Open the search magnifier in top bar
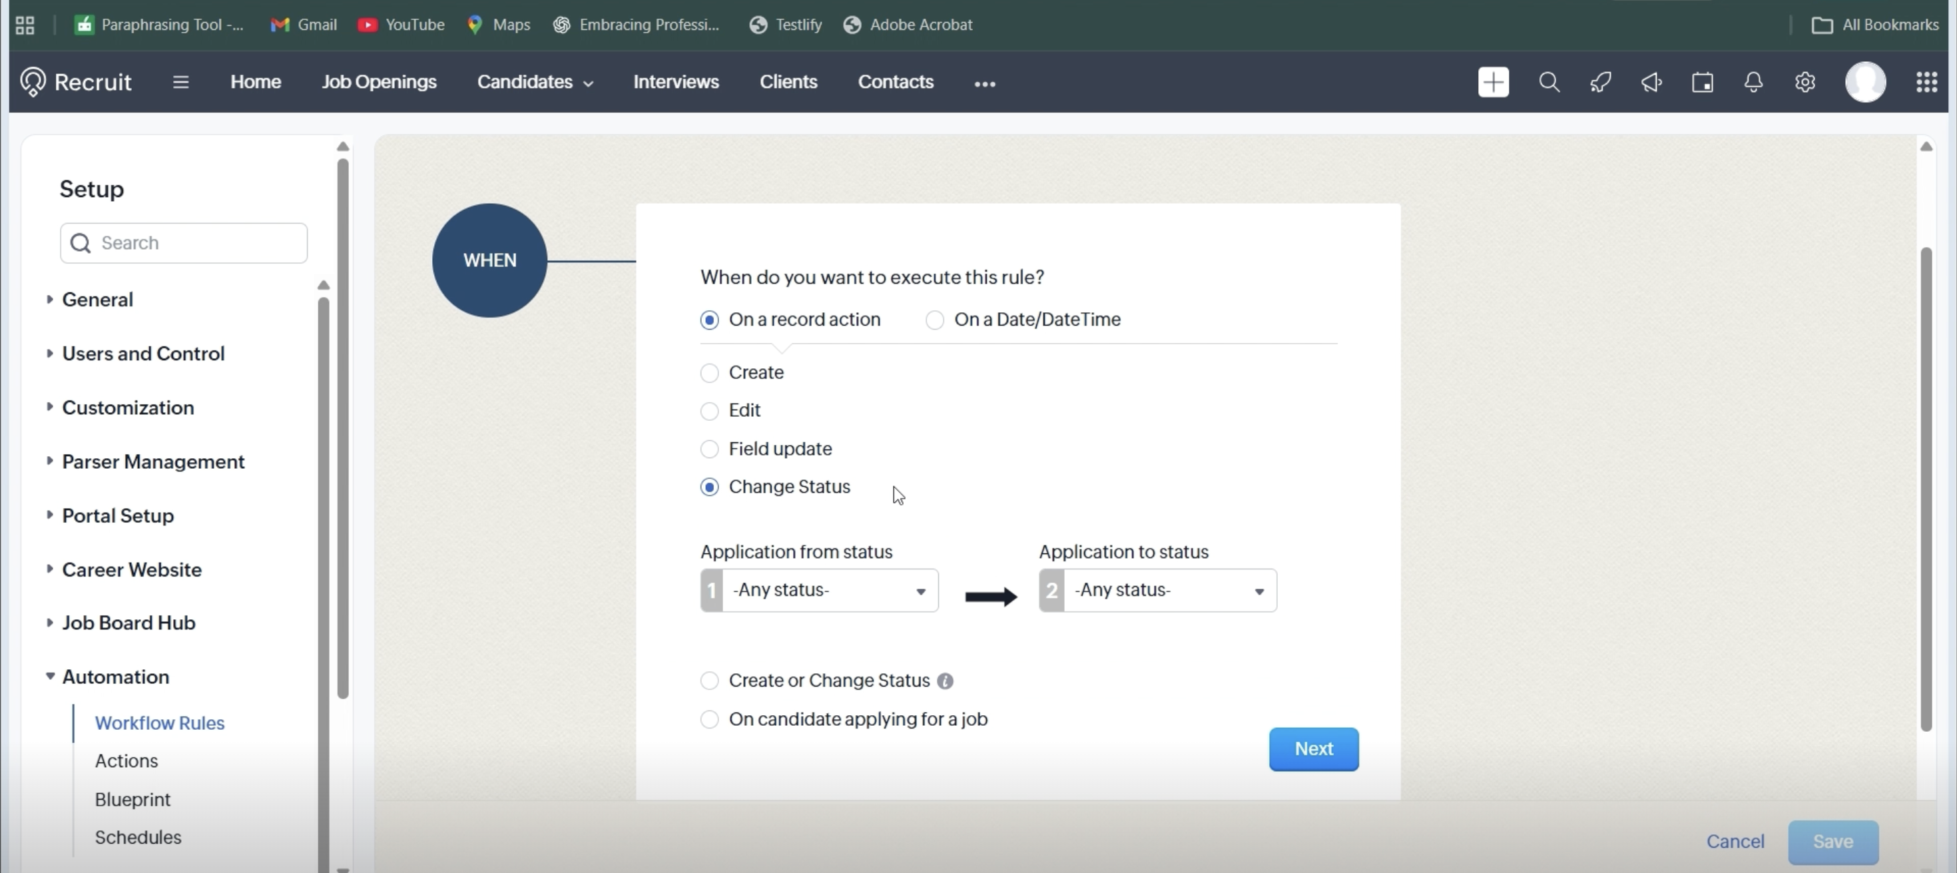Image resolution: width=1957 pixels, height=873 pixels. [x=1549, y=82]
